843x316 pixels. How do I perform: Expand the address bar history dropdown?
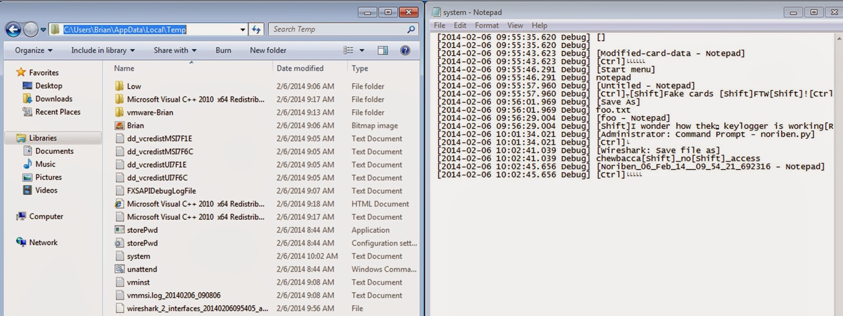pyautogui.click(x=243, y=30)
